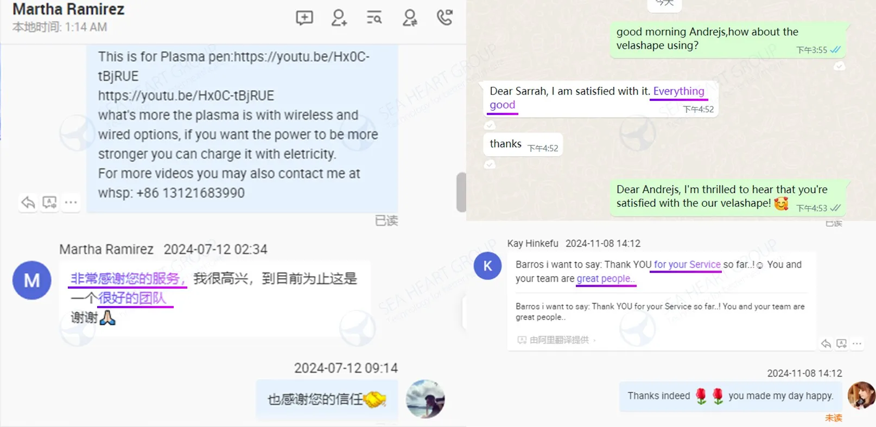Open the add contact icon in header
Image resolution: width=876 pixels, height=427 pixels.
click(x=339, y=18)
